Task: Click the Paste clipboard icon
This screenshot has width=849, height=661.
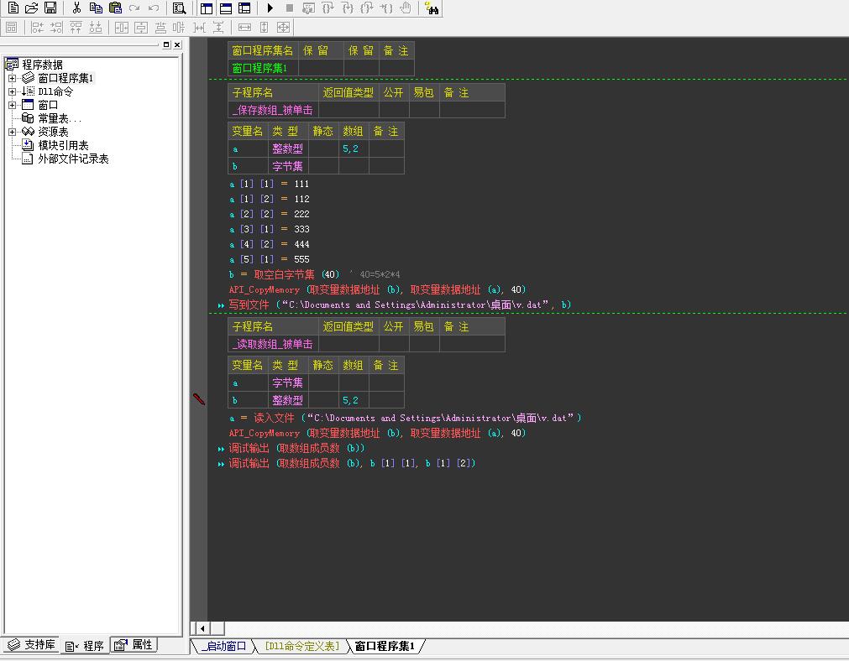Action: coord(115,8)
